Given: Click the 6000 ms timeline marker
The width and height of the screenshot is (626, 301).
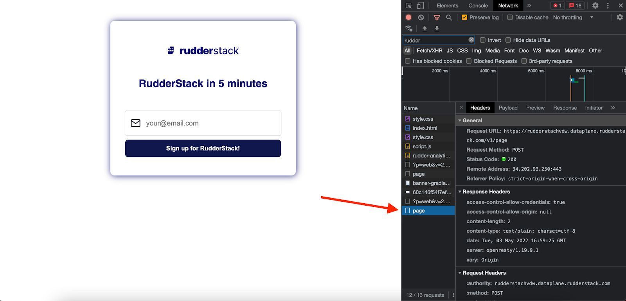Looking at the screenshot, I should pos(536,71).
